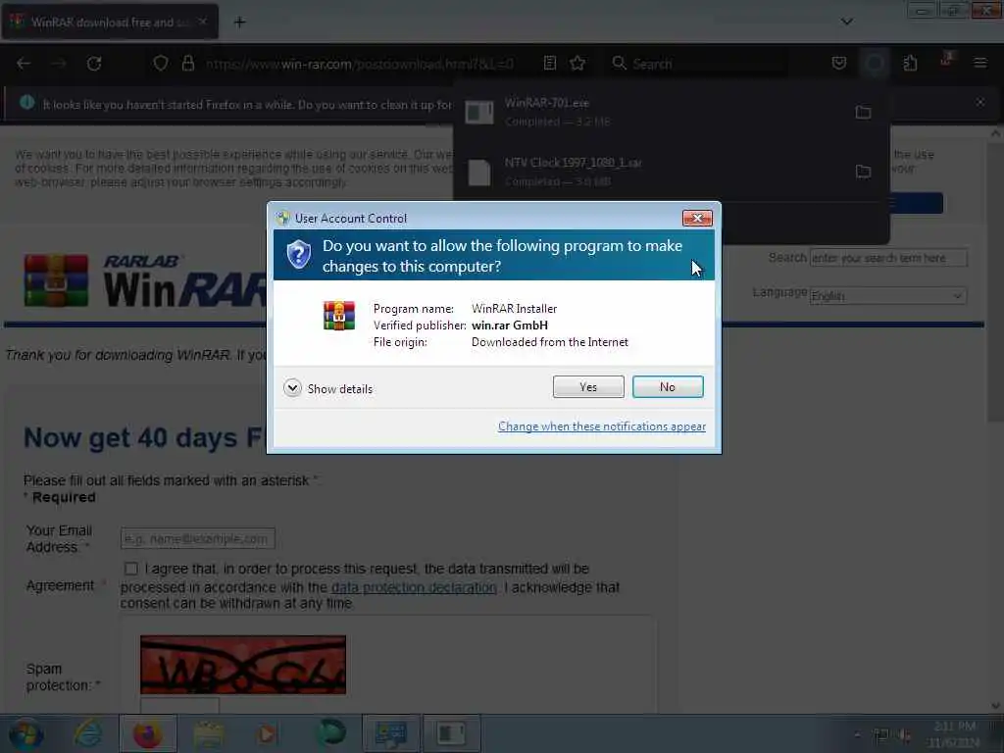Click the green round taskbar icon

[331, 732]
